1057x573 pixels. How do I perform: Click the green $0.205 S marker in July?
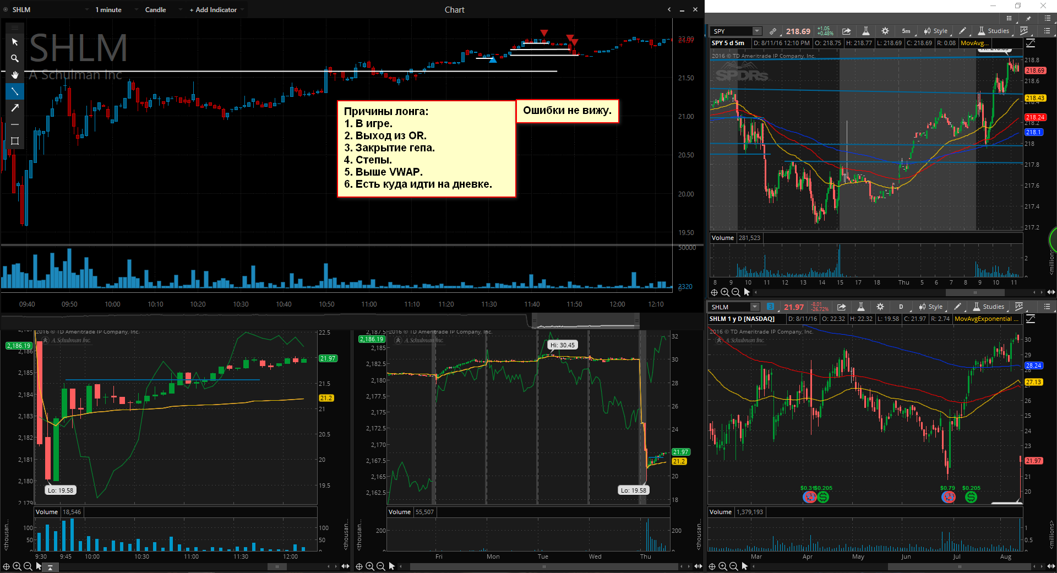(971, 497)
